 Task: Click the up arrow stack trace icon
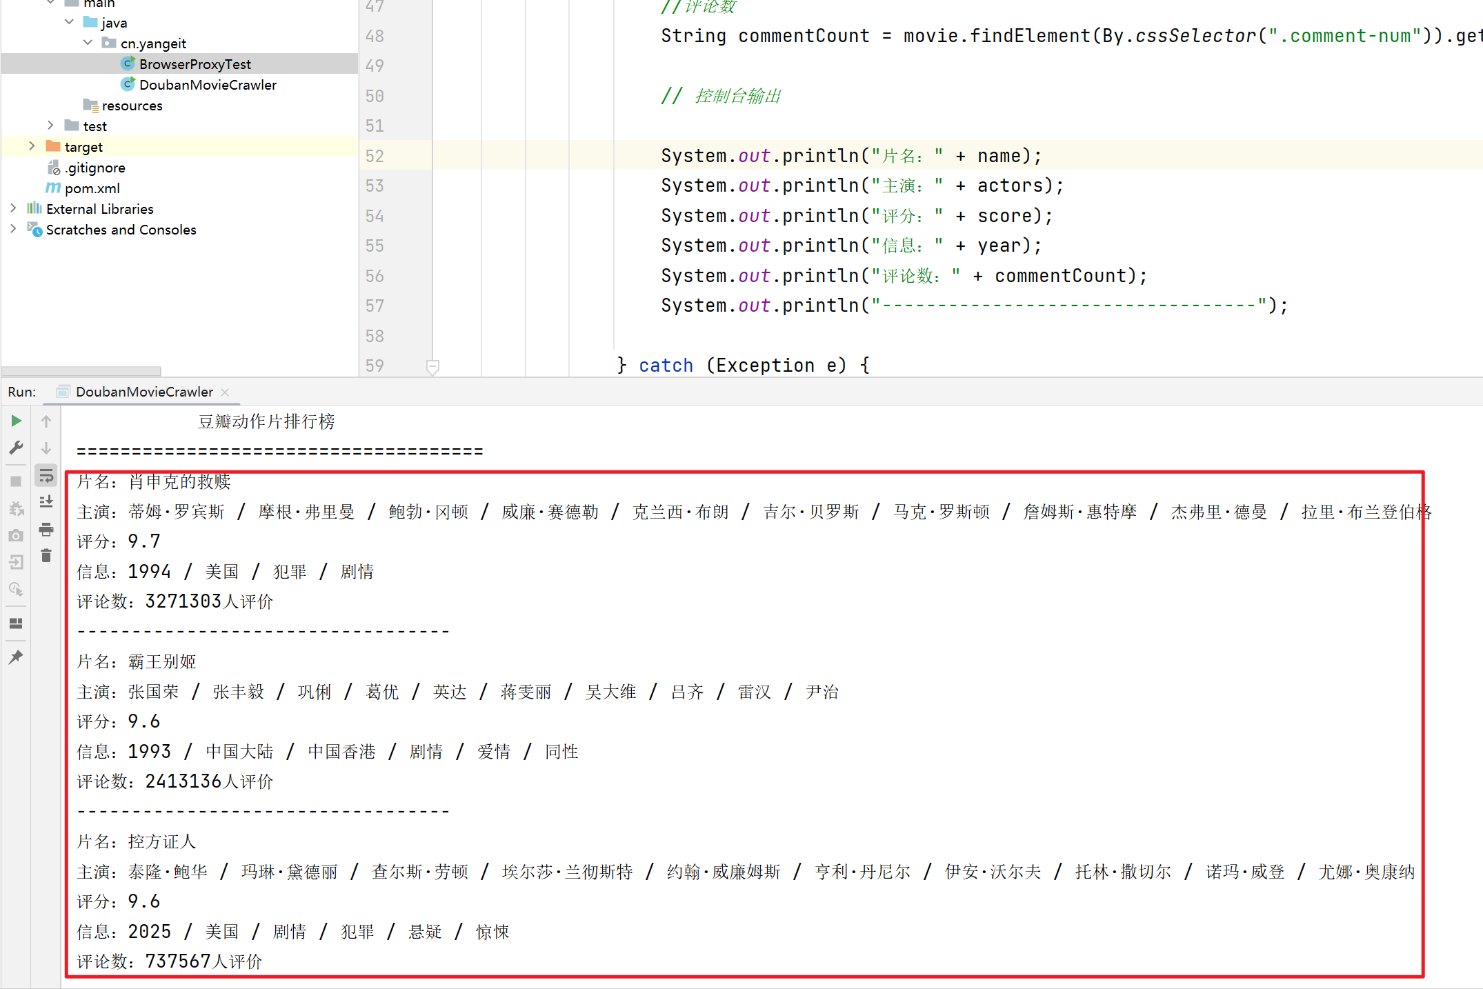pyautogui.click(x=46, y=421)
